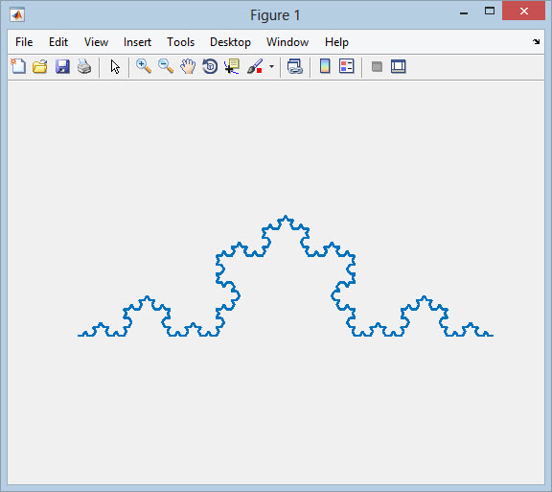Toggle the Data Cursor tool
The width and height of the screenshot is (552, 492).
232,66
